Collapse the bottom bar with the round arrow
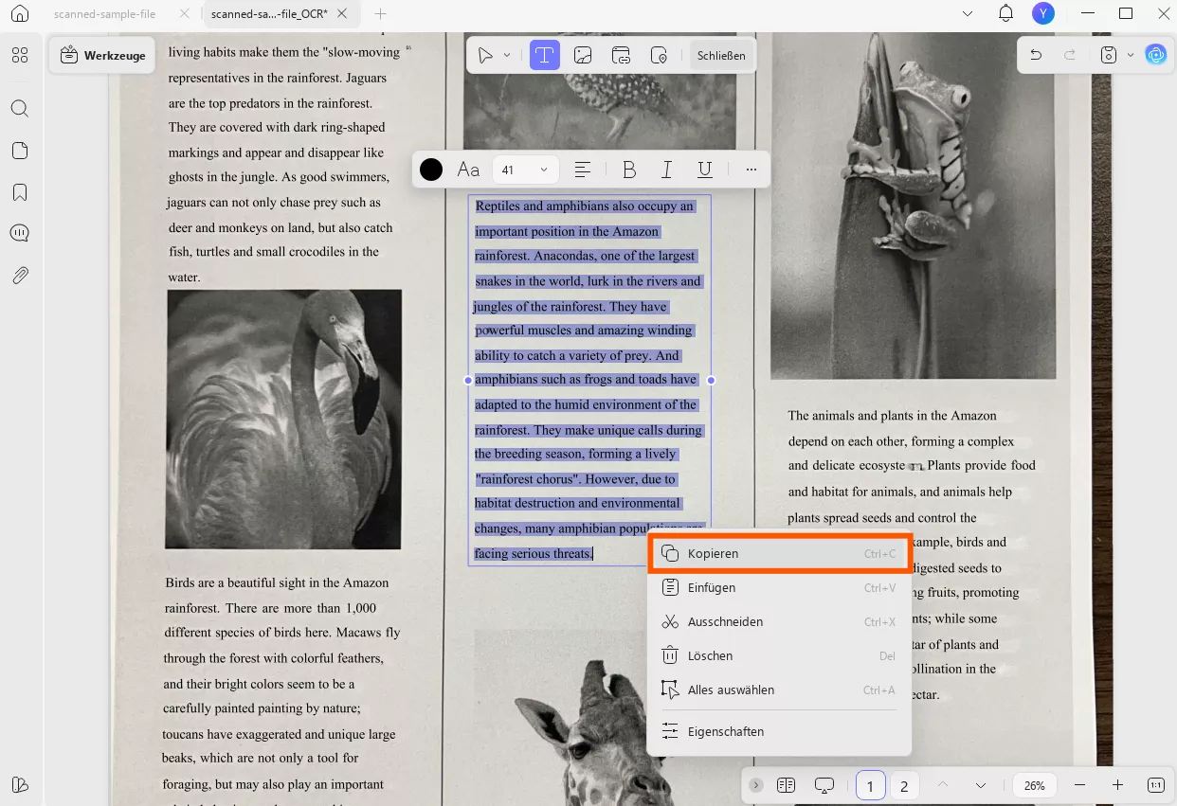The image size is (1177, 806). [x=755, y=785]
